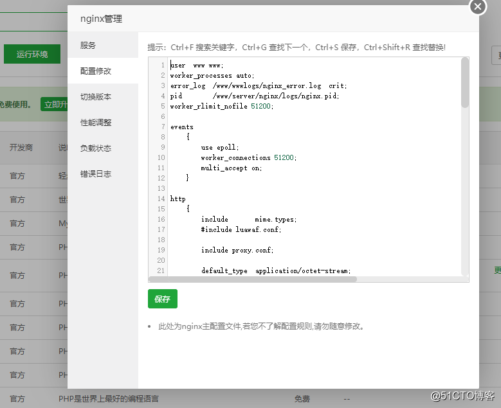The height and width of the screenshot is (408, 501).
Task: Click the 'http' line in editor
Action: tap(178, 199)
